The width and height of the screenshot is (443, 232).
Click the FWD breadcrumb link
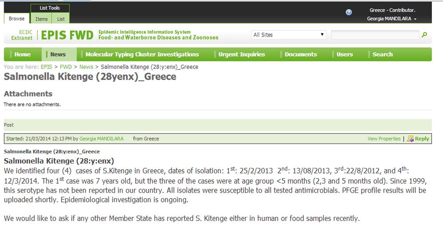click(66, 67)
